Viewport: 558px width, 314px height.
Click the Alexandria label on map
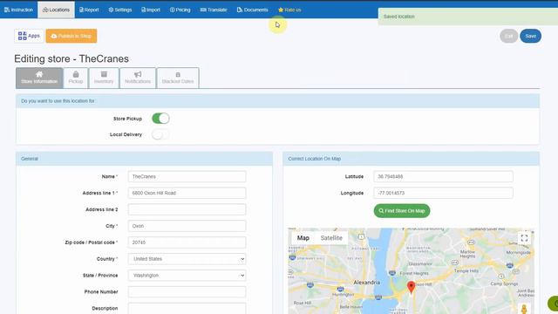pyautogui.click(x=366, y=283)
